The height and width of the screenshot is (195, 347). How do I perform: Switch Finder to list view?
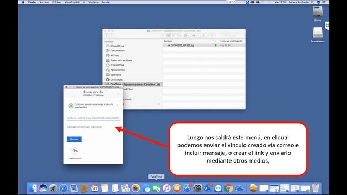click(x=169, y=36)
